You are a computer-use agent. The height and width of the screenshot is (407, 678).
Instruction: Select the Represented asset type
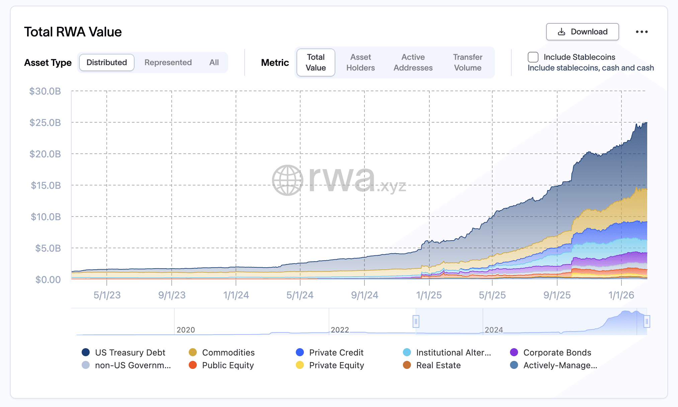[168, 62]
